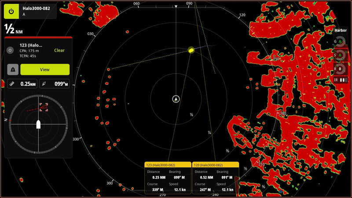This screenshot has height=198, width=352.
Task: Click the ruler icon in range readout
Action: (12, 84)
